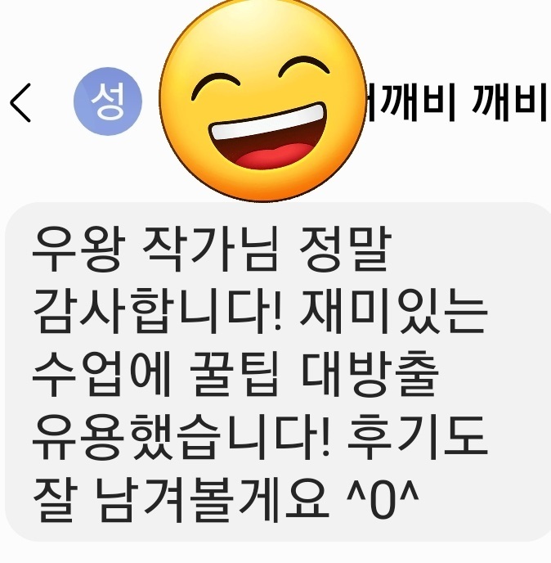Viewport: 551px width, 563px height.
Task: Tap the word '재미있는' in message
Action: coord(393,310)
